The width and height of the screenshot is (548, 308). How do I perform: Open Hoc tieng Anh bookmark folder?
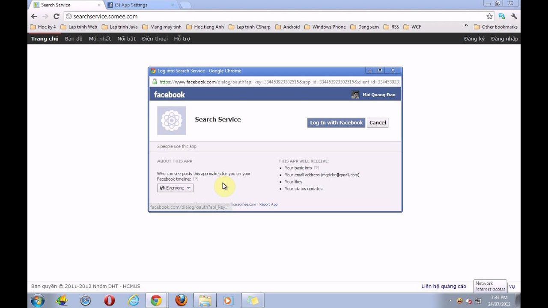pos(205,27)
